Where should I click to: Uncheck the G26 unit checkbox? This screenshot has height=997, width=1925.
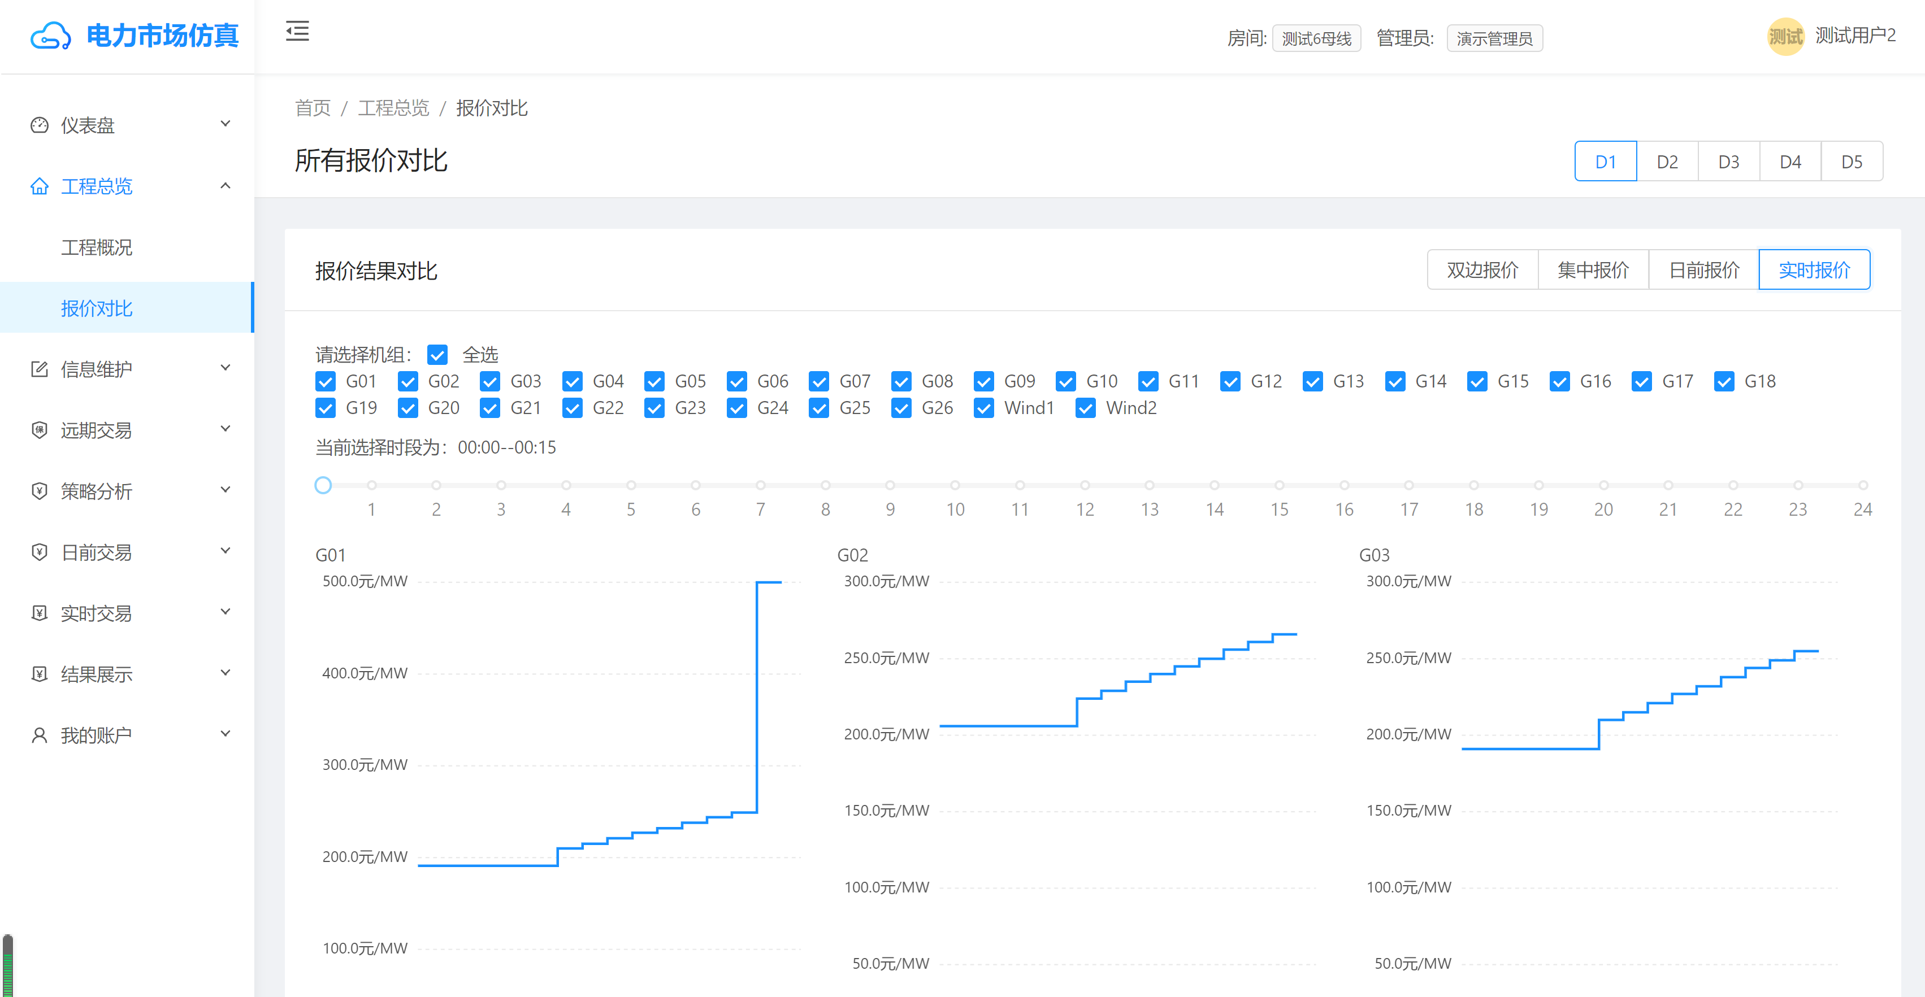(x=901, y=408)
